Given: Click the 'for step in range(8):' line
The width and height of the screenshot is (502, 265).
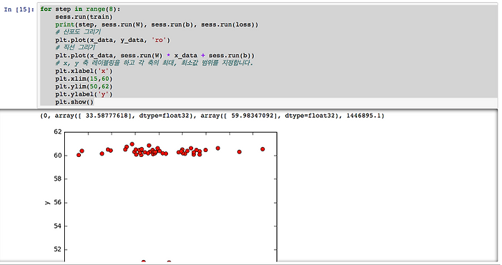Looking at the screenshot, I should pyautogui.click(x=80, y=9).
